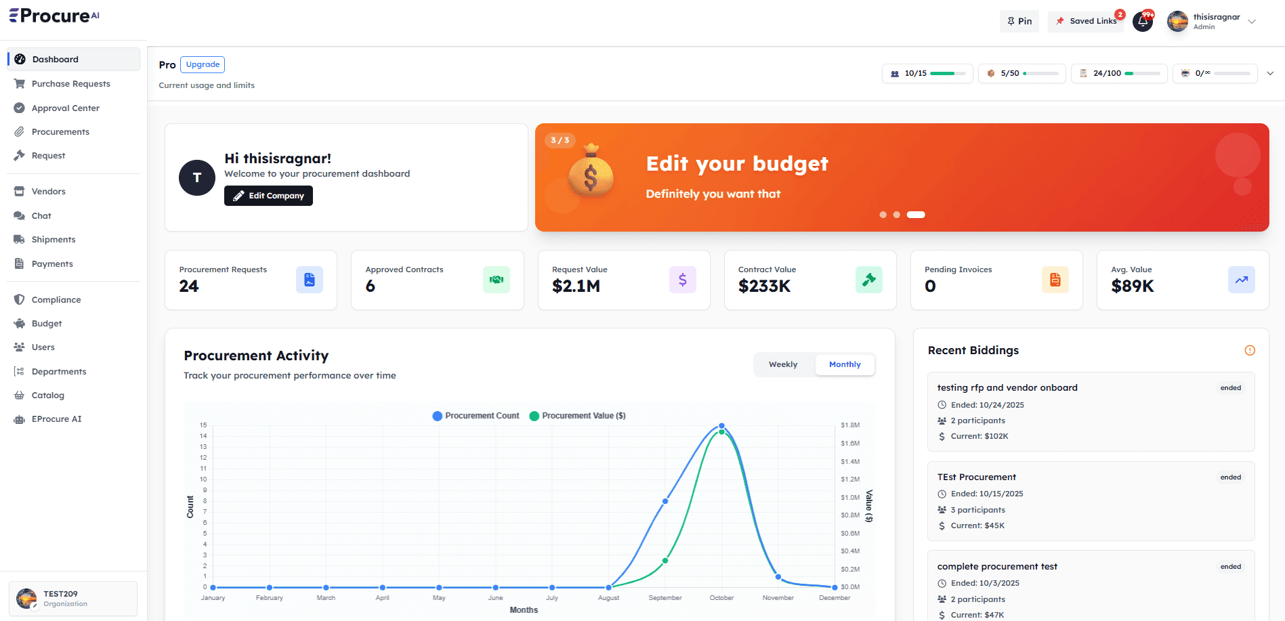Open the Approval Center from the sidebar
The image size is (1285, 621).
click(65, 108)
